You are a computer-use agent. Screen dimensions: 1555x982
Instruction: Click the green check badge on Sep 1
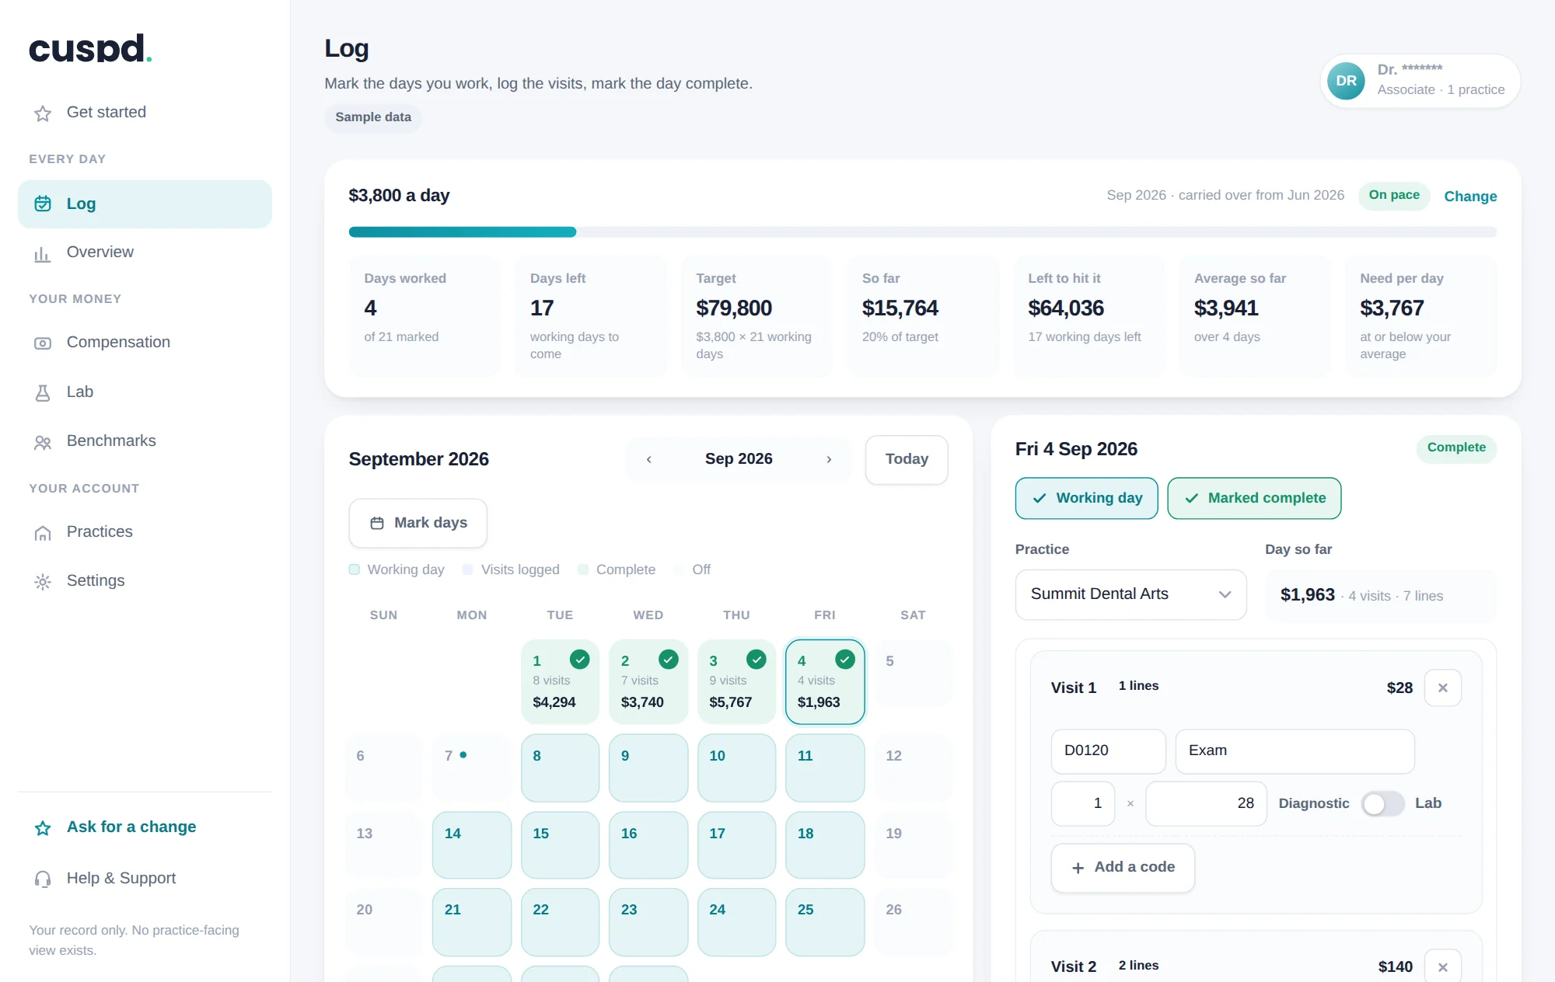579,660
